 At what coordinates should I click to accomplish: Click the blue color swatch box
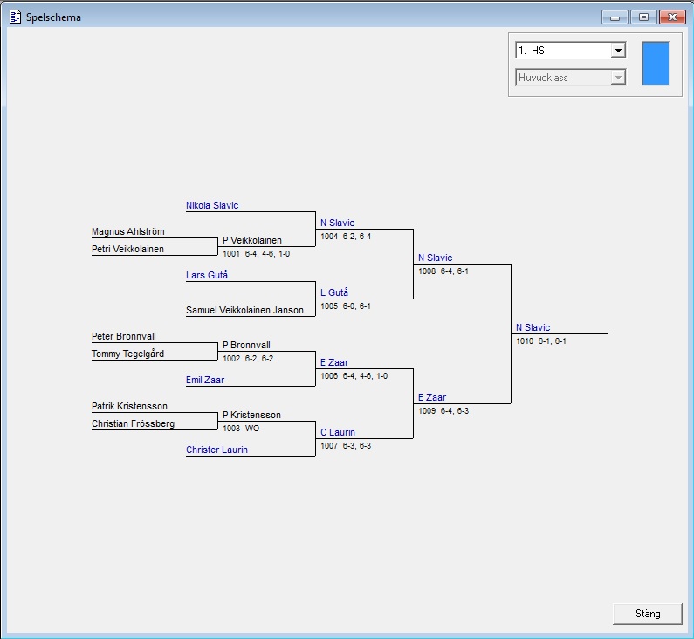[655, 63]
